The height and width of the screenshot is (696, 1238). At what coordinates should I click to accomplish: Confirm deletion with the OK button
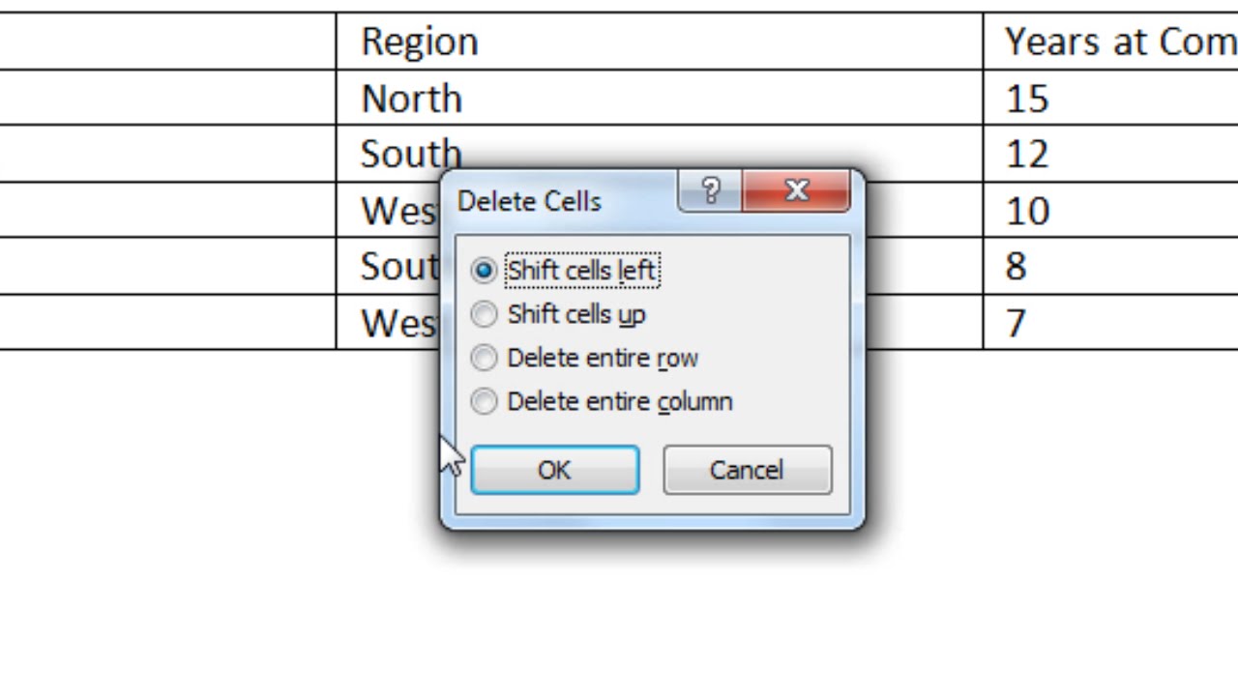click(x=554, y=470)
